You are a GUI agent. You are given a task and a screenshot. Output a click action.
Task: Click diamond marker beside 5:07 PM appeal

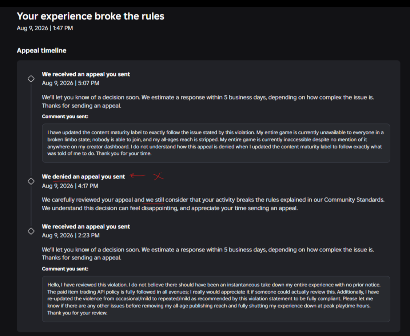[x=31, y=79]
